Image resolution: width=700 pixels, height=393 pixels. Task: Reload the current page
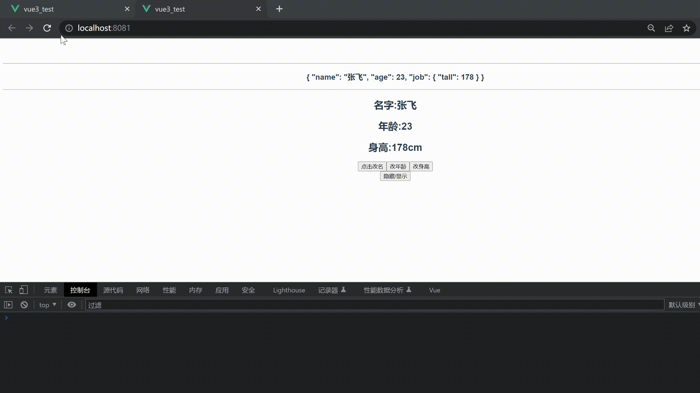pos(47,28)
